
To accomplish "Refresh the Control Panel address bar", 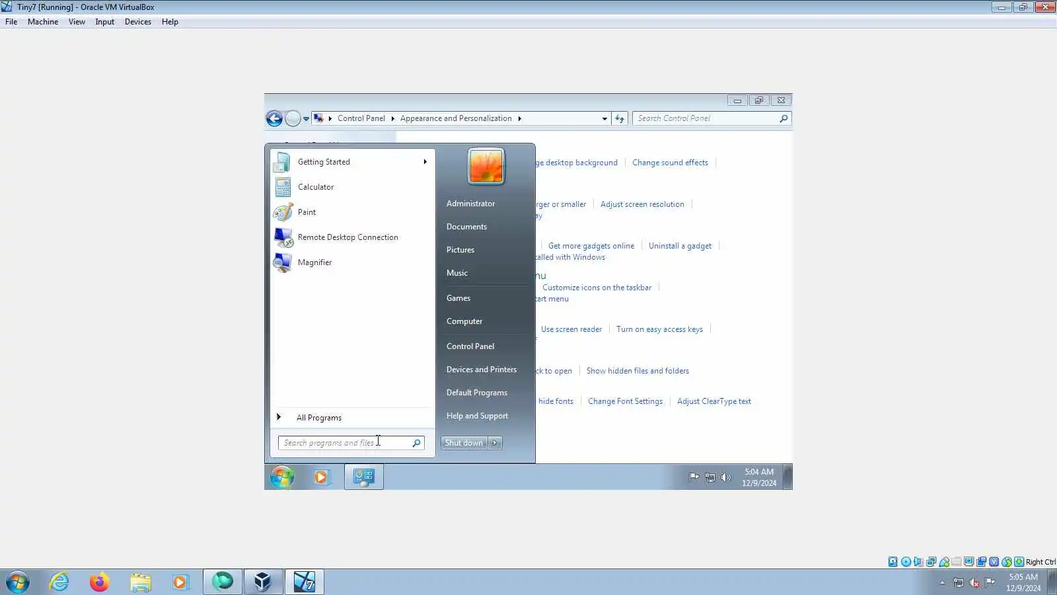I will point(620,118).
